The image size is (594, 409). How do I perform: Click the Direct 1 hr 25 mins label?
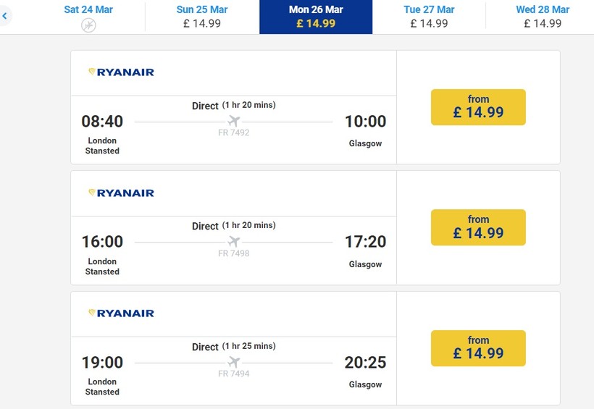click(233, 347)
